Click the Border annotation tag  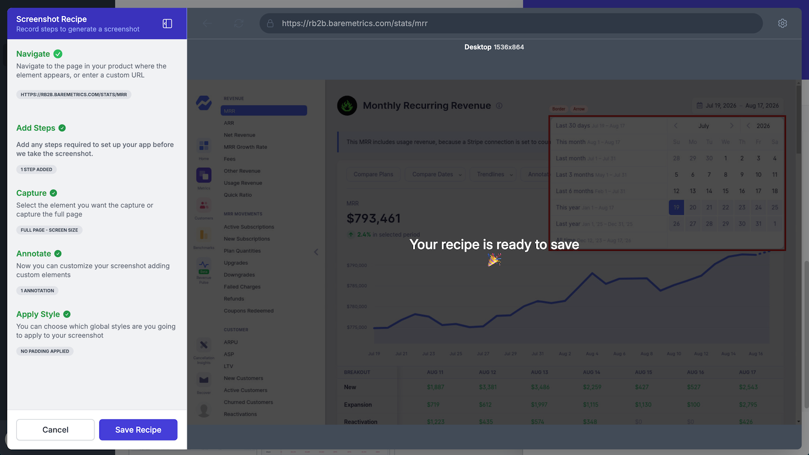[558, 109]
